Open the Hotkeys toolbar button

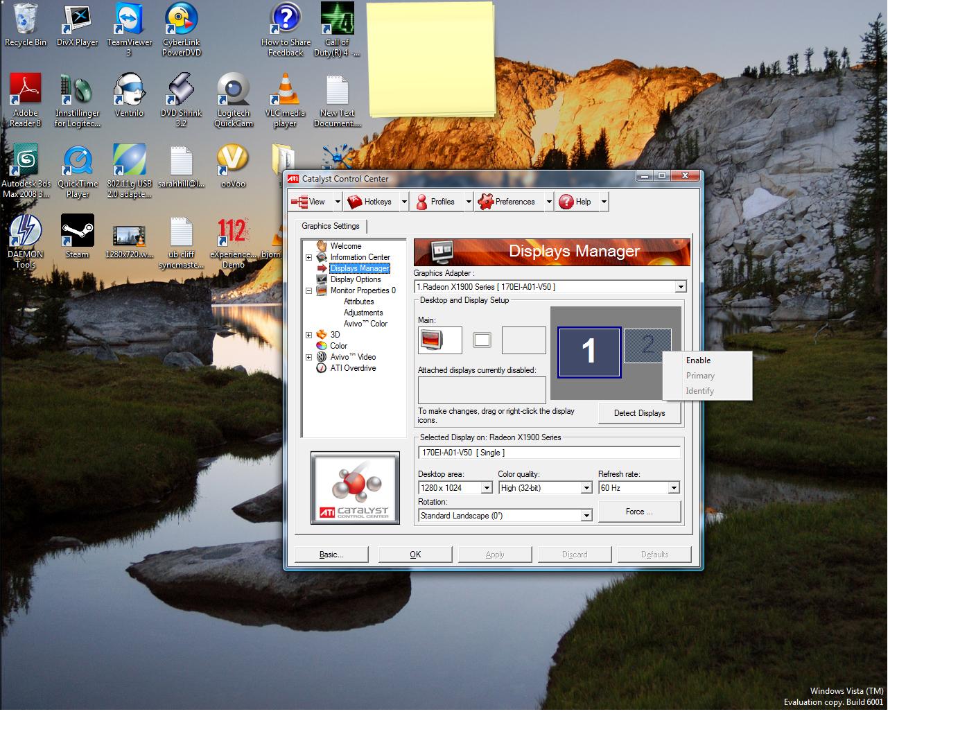(371, 202)
